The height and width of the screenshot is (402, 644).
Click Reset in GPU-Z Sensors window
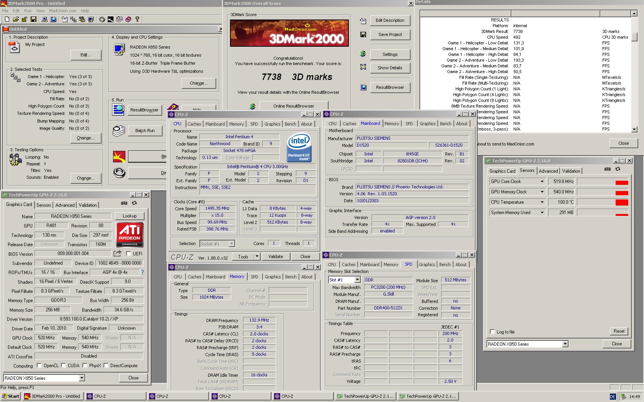[x=619, y=331]
